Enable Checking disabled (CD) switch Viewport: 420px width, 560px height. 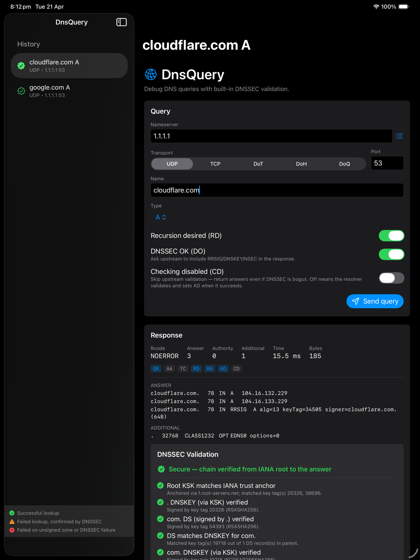[x=391, y=278]
